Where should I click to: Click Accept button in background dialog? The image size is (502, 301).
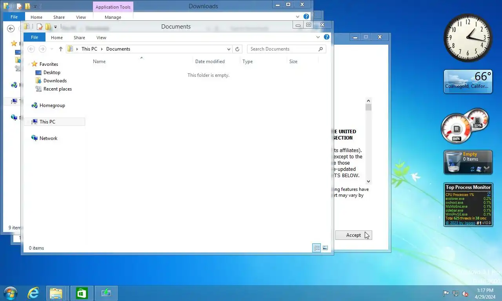coord(353,235)
